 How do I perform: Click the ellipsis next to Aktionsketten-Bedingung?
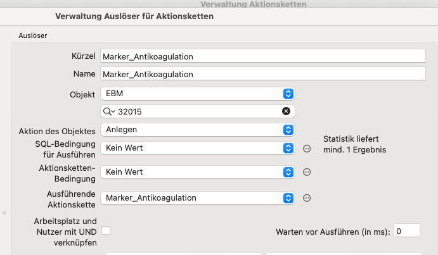(x=307, y=172)
